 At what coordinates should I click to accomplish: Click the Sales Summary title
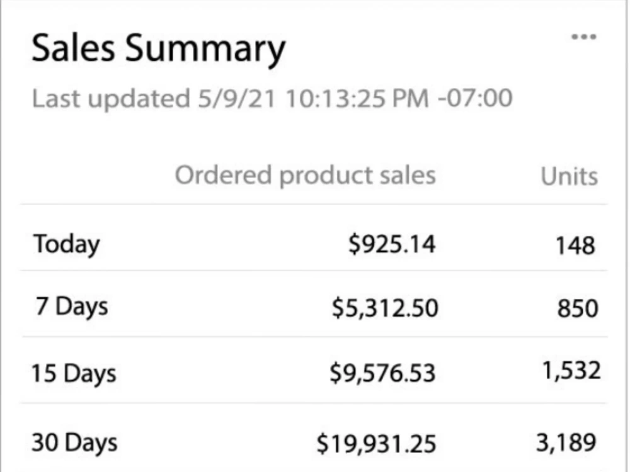pyautogui.click(x=158, y=49)
